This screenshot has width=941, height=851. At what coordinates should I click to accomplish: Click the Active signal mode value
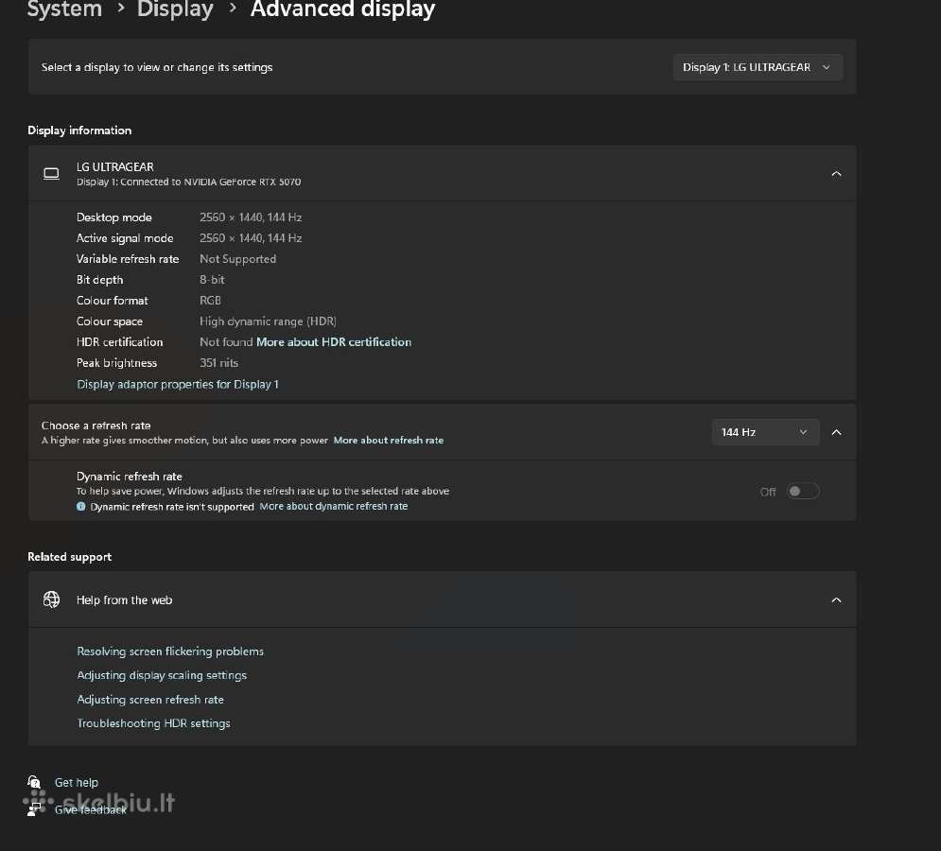click(x=251, y=238)
